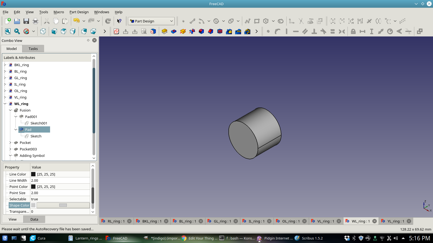The width and height of the screenshot is (433, 243).
Task: Click the What's This help icon
Action: pyautogui.click(x=119, y=21)
